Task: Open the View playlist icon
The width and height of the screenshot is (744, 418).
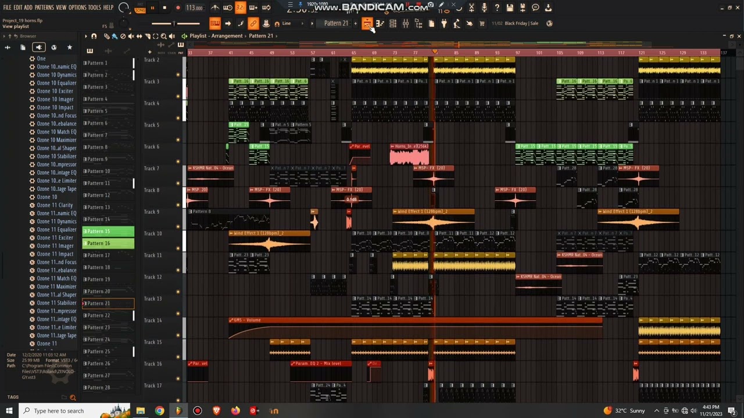Action: [367, 23]
